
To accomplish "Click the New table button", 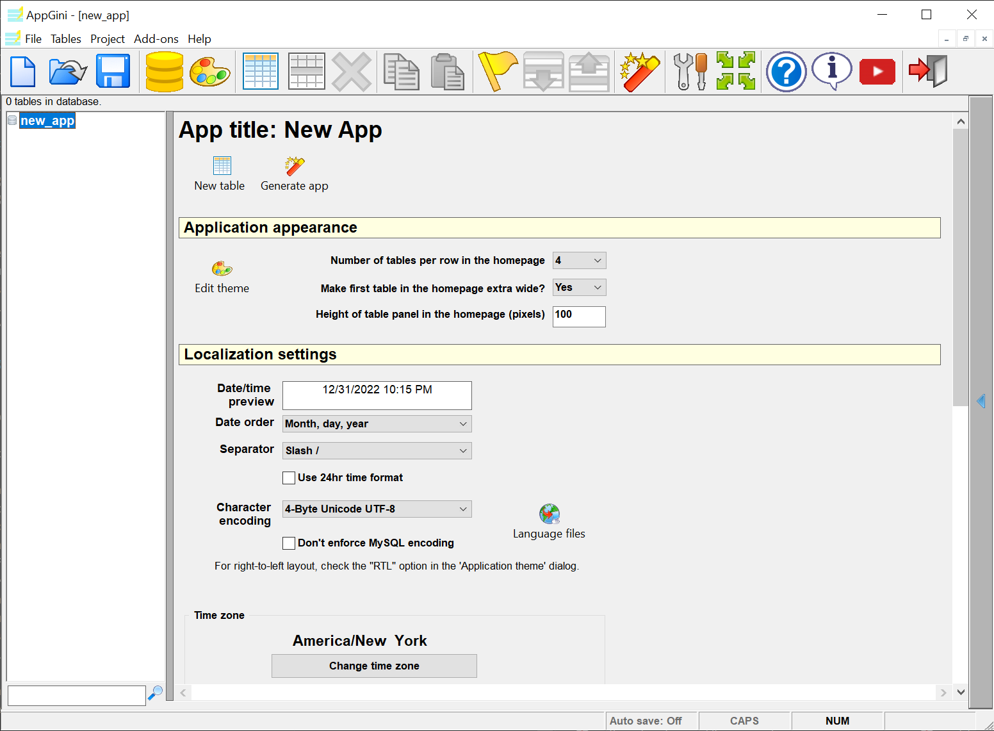I will (220, 174).
